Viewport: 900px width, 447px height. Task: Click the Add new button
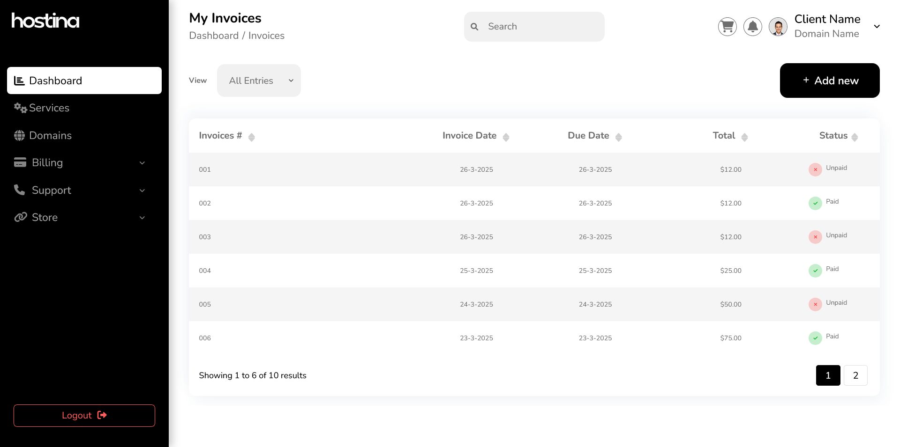click(829, 81)
